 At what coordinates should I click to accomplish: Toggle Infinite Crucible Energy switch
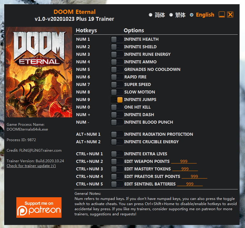(117, 142)
